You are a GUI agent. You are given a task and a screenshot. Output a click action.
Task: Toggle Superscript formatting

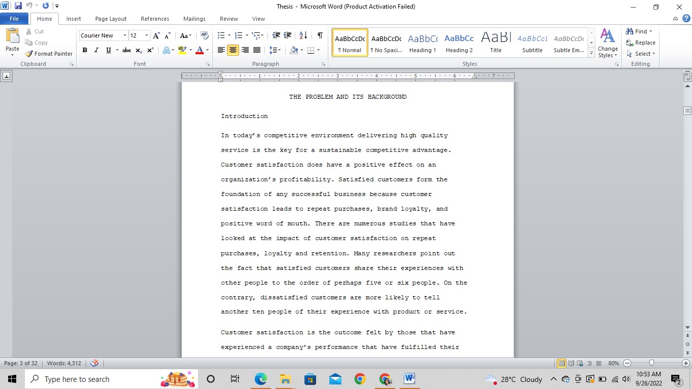pyautogui.click(x=150, y=50)
